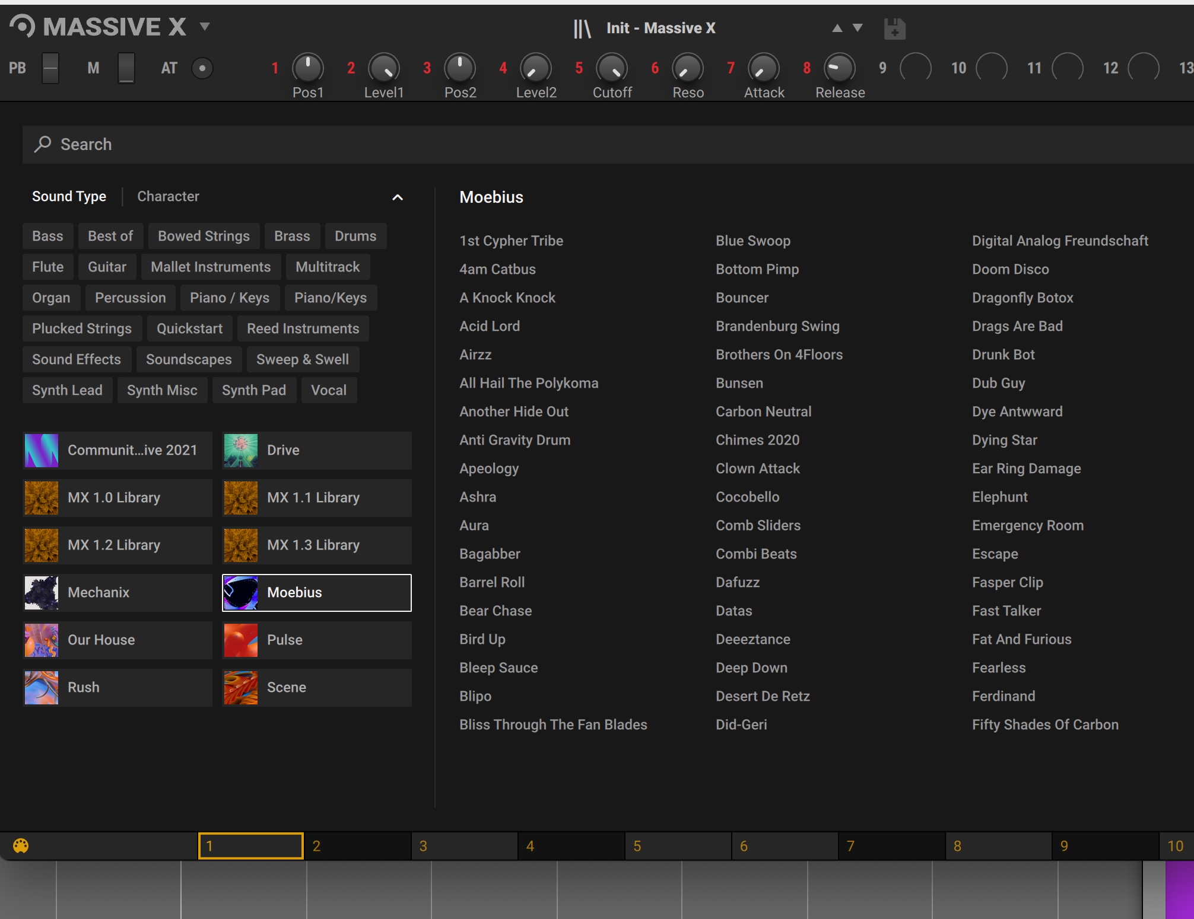The width and height of the screenshot is (1194, 919).
Task: Toggle the Bowed Strings tag filter
Action: click(204, 236)
